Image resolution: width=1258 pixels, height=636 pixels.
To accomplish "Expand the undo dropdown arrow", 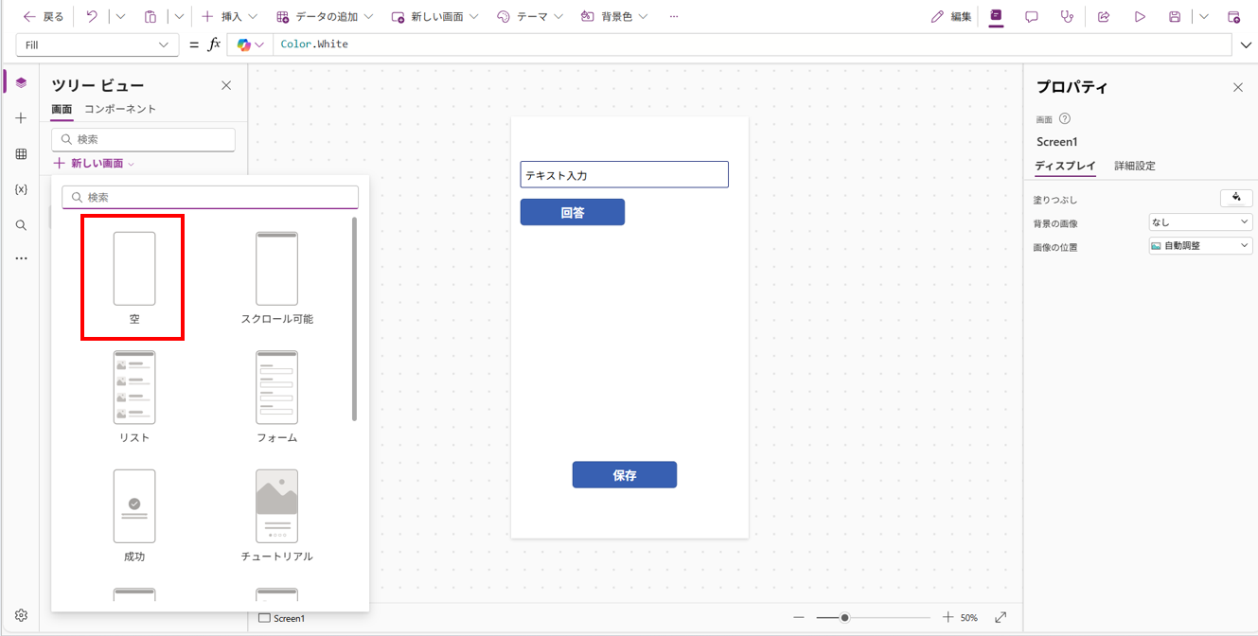I will [x=119, y=17].
